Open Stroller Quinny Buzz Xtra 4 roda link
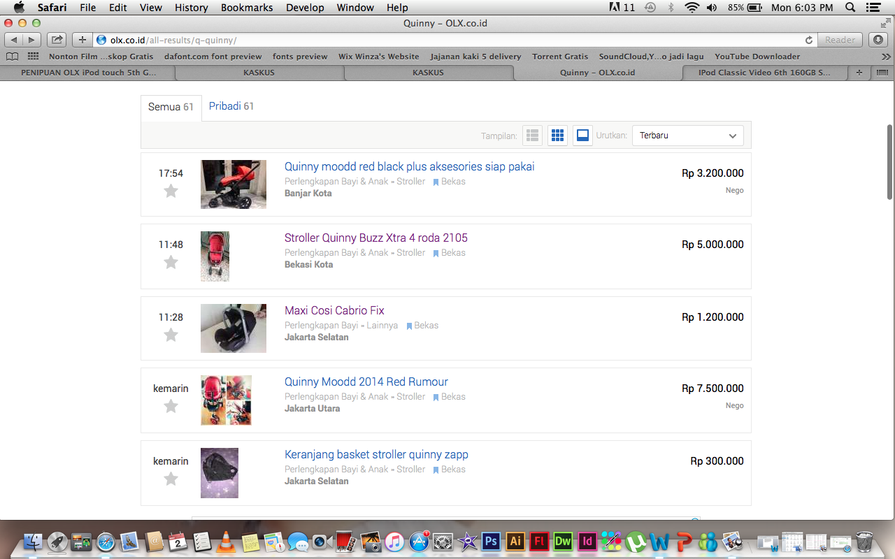895x559 pixels. click(376, 238)
